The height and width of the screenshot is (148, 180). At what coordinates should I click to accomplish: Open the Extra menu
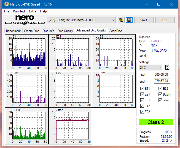pos(33,11)
